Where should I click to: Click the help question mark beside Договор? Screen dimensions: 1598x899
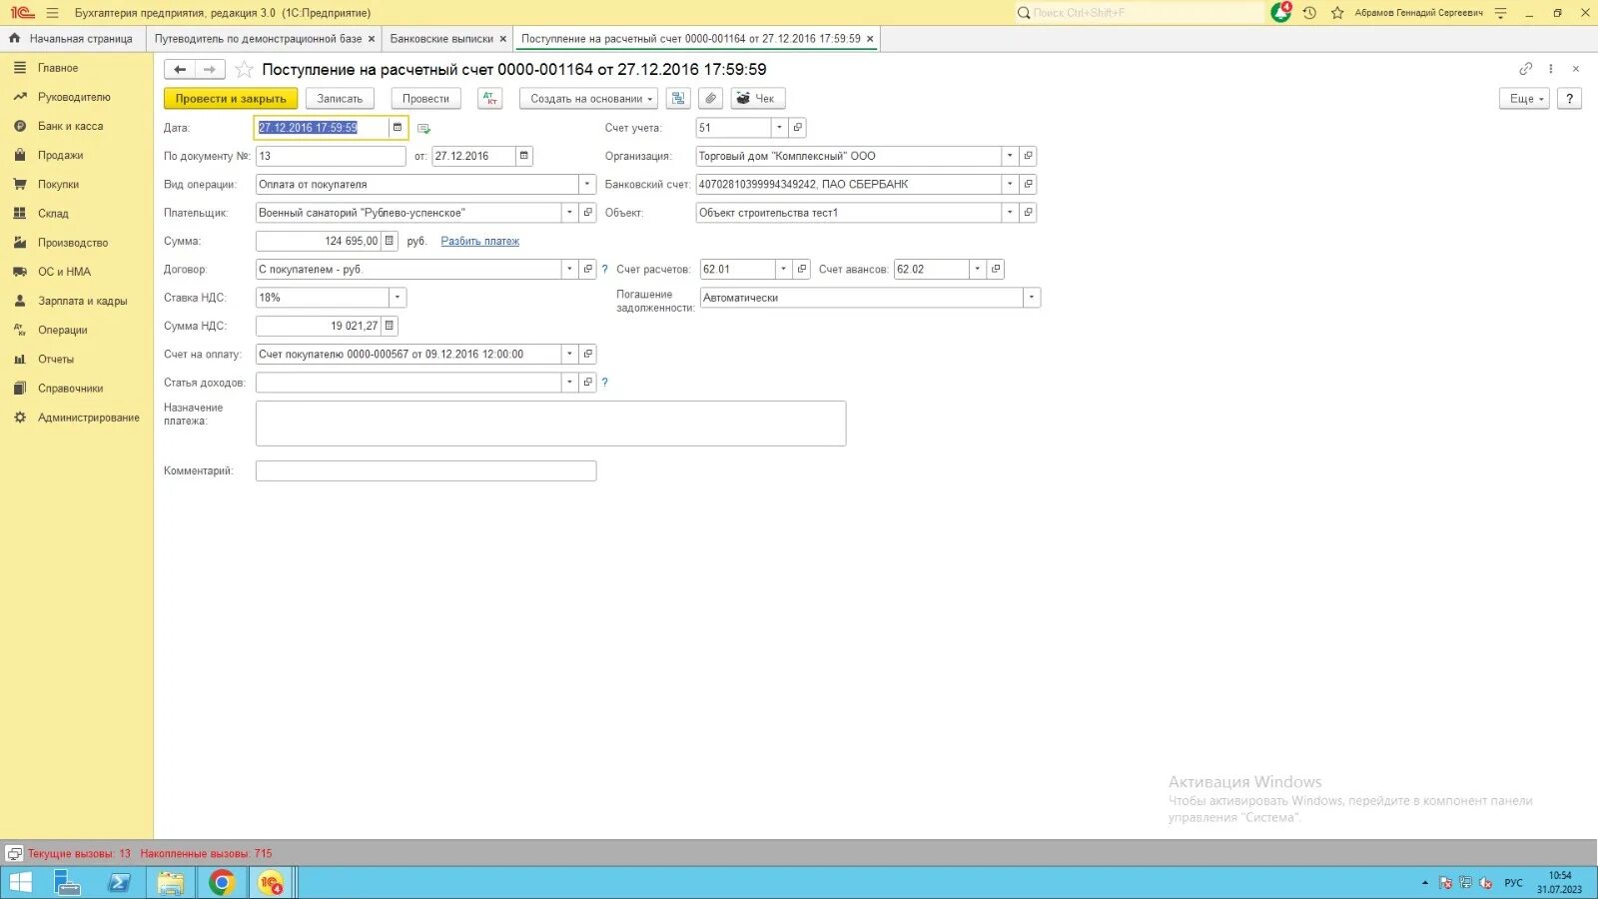604,270
